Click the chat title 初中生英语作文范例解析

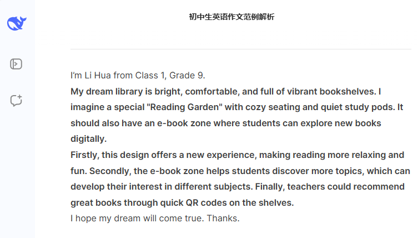tap(231, 17)
